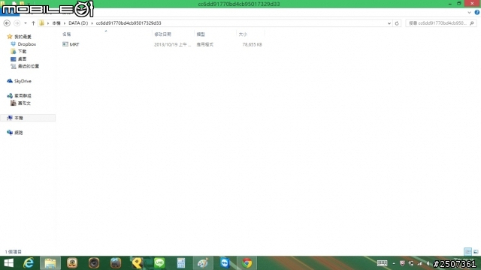Open the touch keyboard from the taskbar
The height and width of the screenshot is (270, 481).
pos(382,263)
